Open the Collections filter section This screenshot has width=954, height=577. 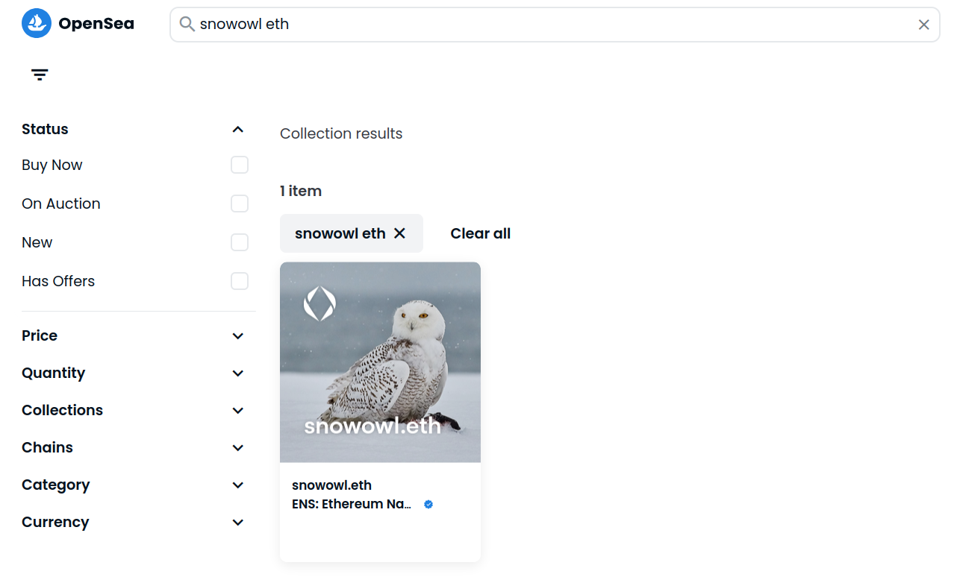click(x=238, y=411)
